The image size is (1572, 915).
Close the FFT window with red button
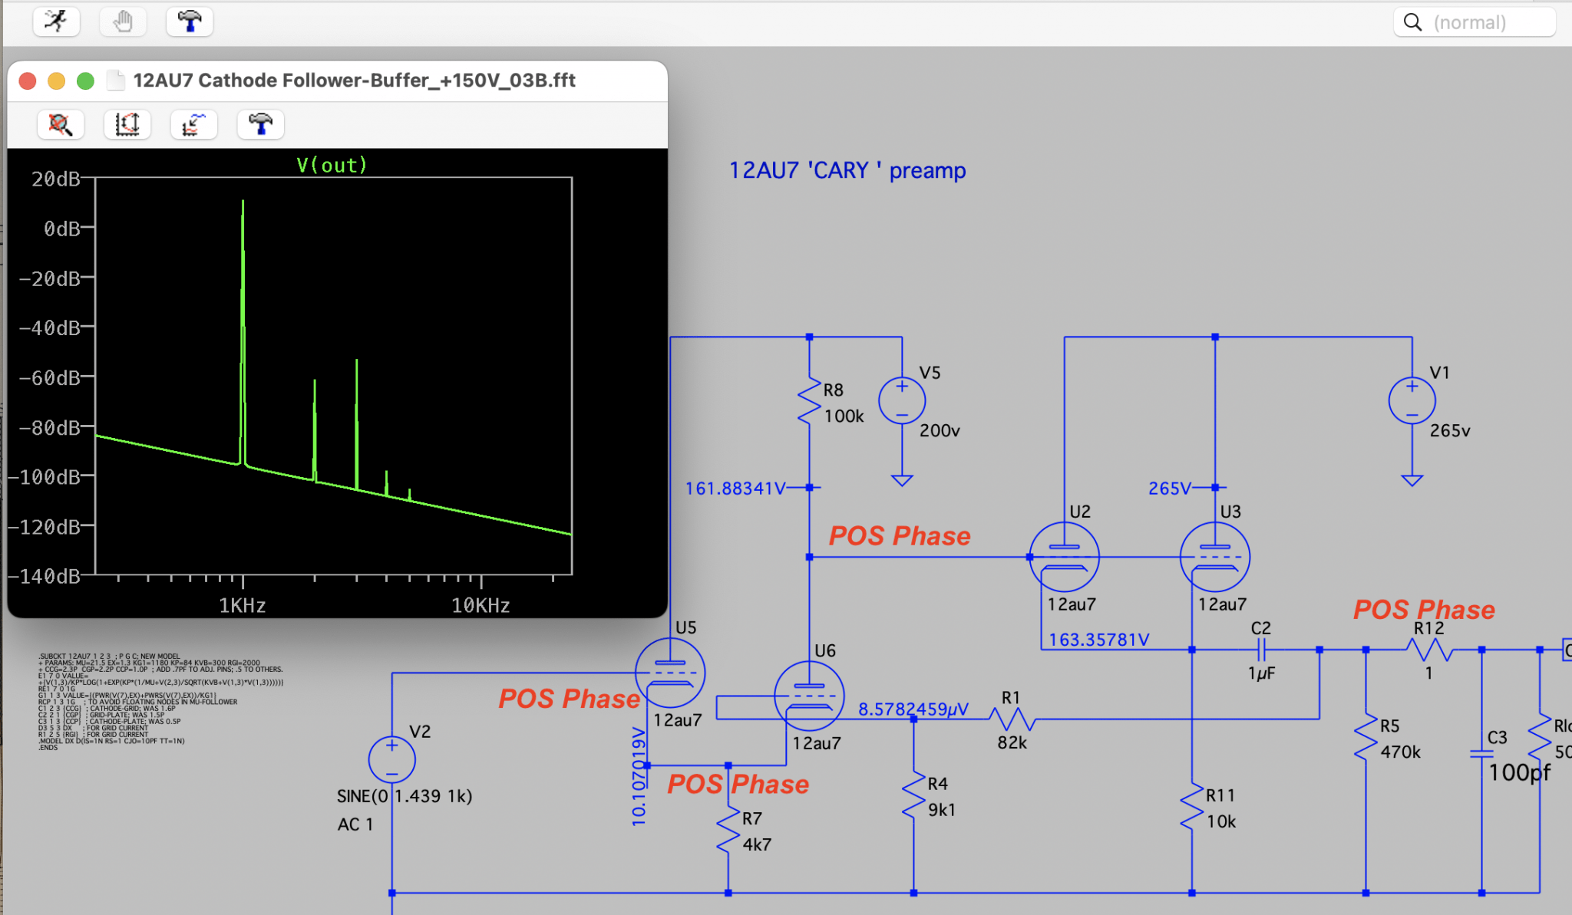pos(28,81)
